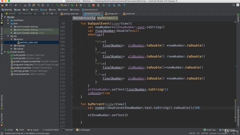Collapse the app module tree node
240x135 pixels.
click(5, 17)
